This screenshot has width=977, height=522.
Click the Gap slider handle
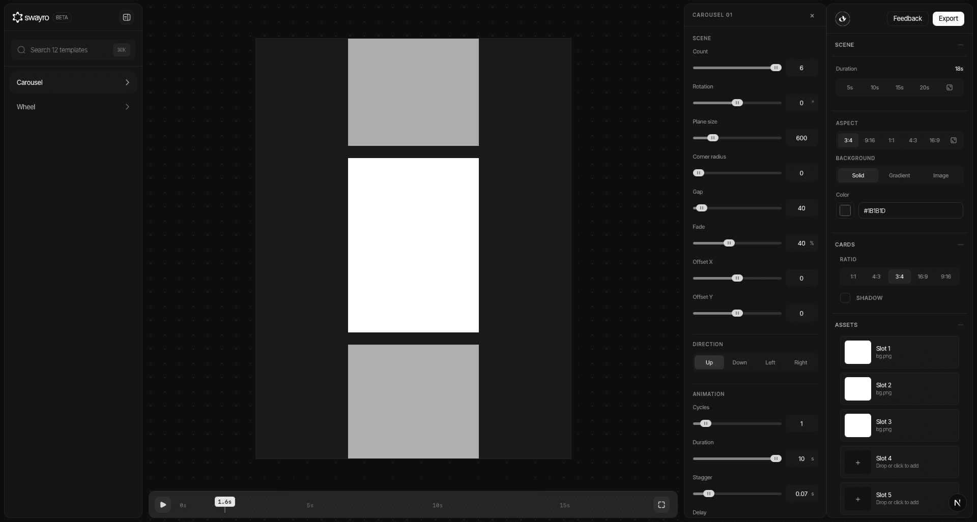pyautogui.click(x=702, y=208)
